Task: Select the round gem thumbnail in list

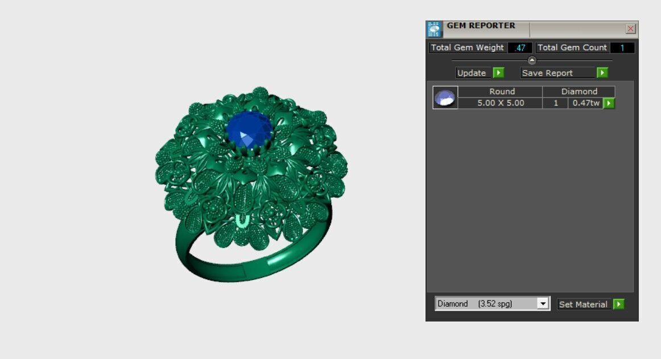Action: [x=445, y=98]
